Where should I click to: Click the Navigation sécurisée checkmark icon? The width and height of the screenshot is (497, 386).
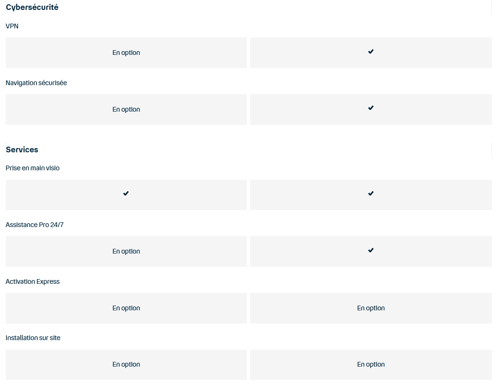coord(370,108)
